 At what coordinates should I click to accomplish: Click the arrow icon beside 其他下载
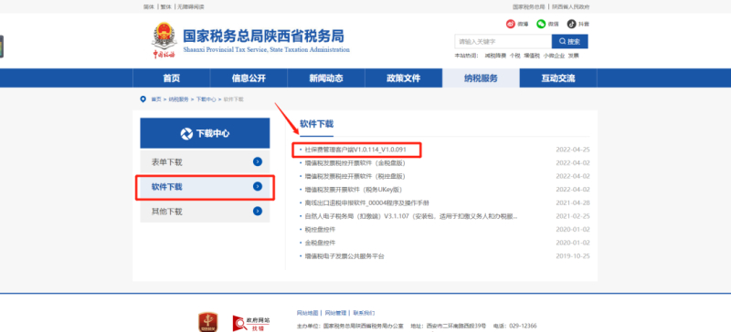pyautogui.click(x=258, y=211)
